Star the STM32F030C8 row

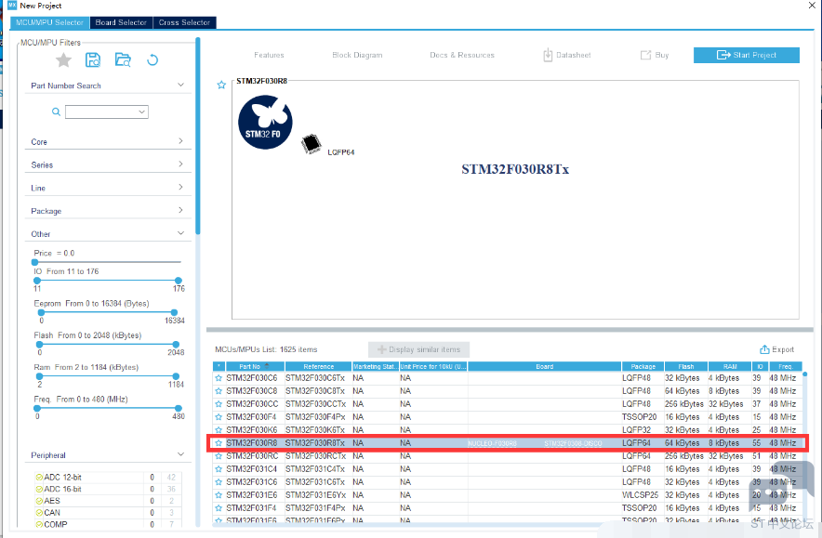pyautogui.click(x=219, y=391)
